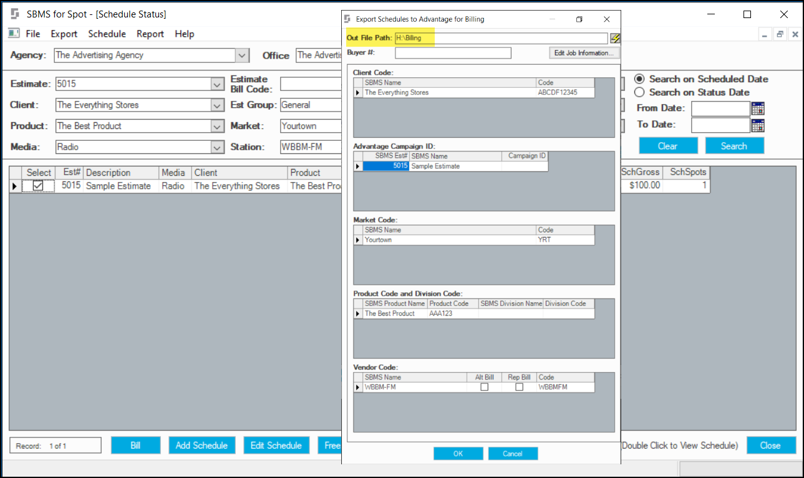The height and width of the screenshot is (478, 804).
Task: Uncheck the Select box for estimate 5015
Action: pos(38,186)
